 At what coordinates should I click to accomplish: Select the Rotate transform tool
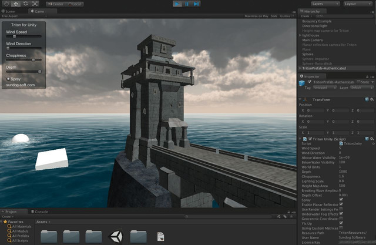pos(25,4)
